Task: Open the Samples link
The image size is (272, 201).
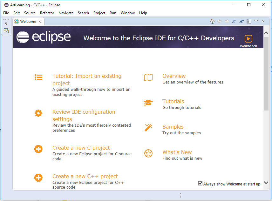Action: point(173,127)
